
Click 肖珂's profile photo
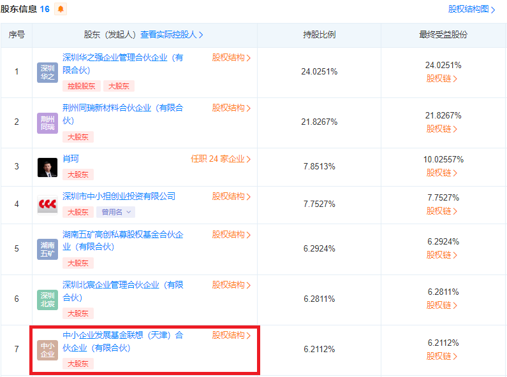(48, 167)
